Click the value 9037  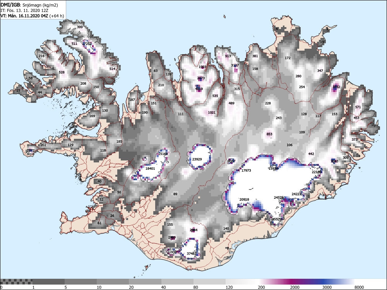(231, 161)
